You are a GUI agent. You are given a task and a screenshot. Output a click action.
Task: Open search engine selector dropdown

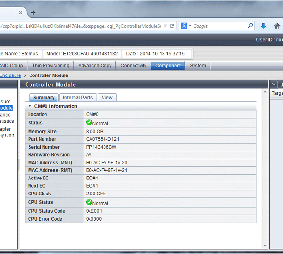pyautogui.click(x=190, y=26)
